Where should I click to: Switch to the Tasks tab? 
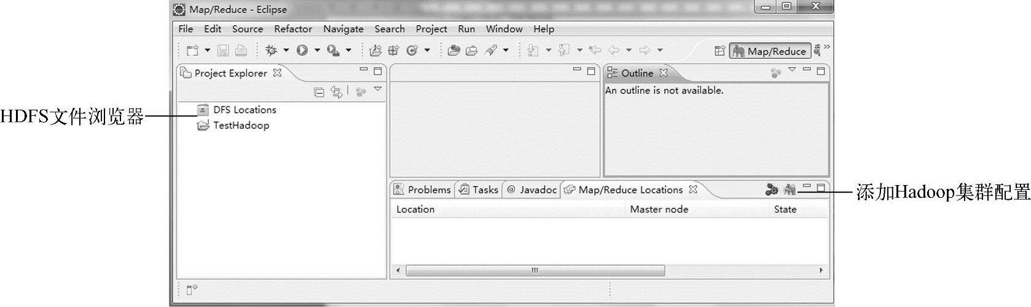pyautogui.click(x=479, y=190)
